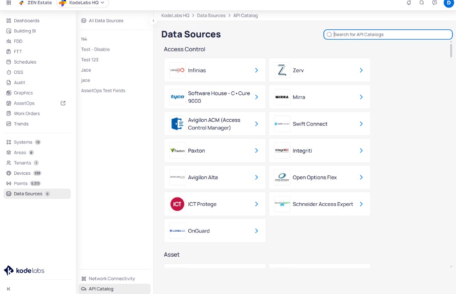Expand the Schneider Access Expert chevron
The height and width of the screenshot is (294, 456).
point(361,204)
